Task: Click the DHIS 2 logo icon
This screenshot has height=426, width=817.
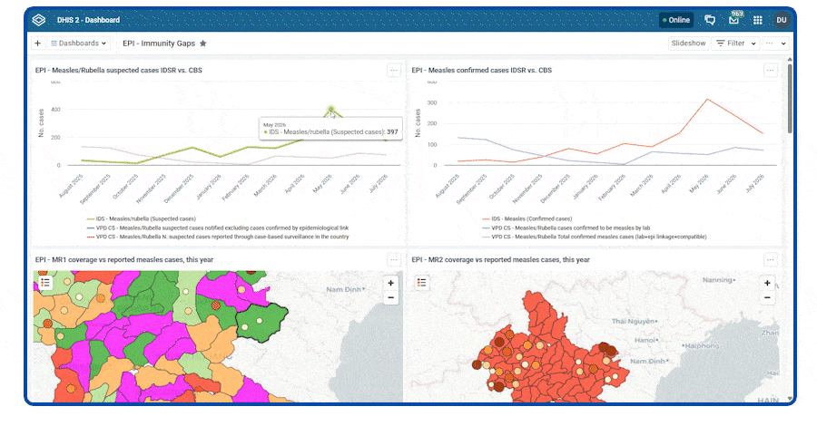Action: click(x=38, y=20)
